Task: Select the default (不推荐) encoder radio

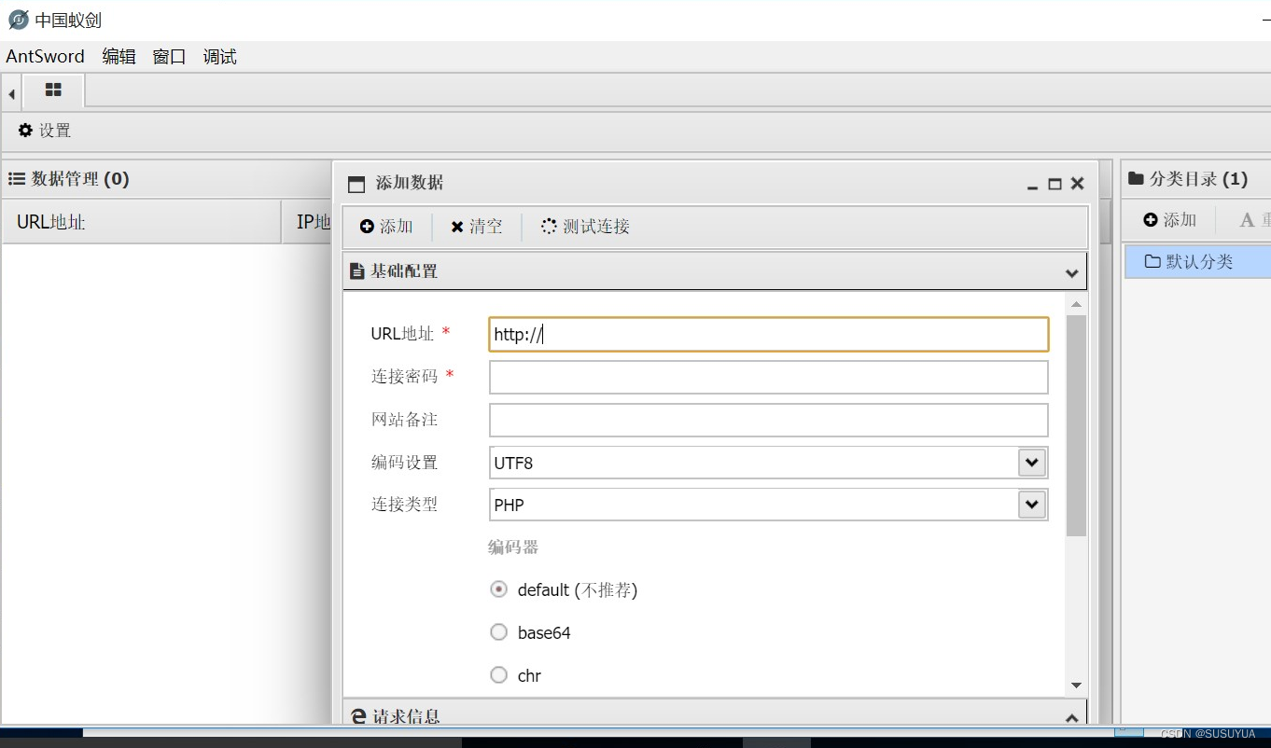Action: (x=499, y=589)
